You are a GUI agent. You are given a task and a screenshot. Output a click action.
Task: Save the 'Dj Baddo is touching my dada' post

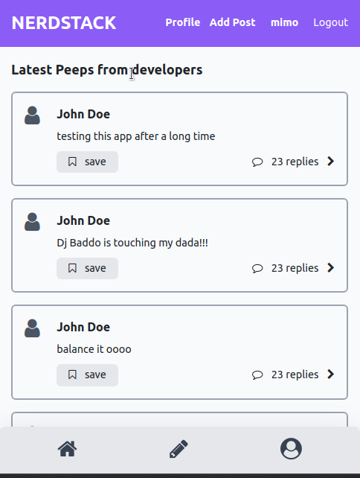tap(88, 268)
